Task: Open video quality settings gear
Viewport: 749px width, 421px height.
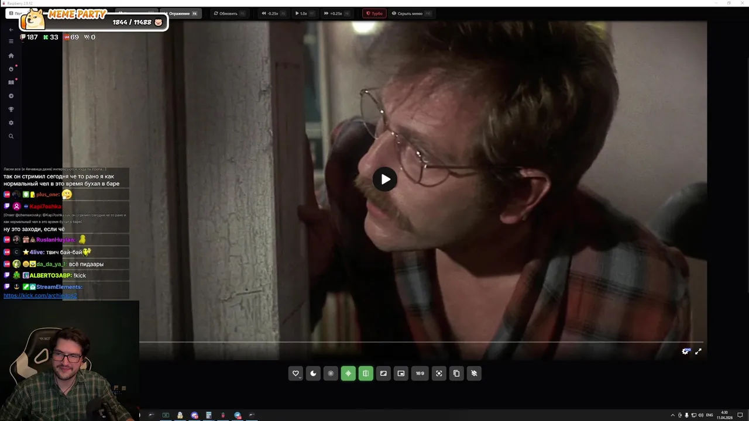Action: (685, 351)
